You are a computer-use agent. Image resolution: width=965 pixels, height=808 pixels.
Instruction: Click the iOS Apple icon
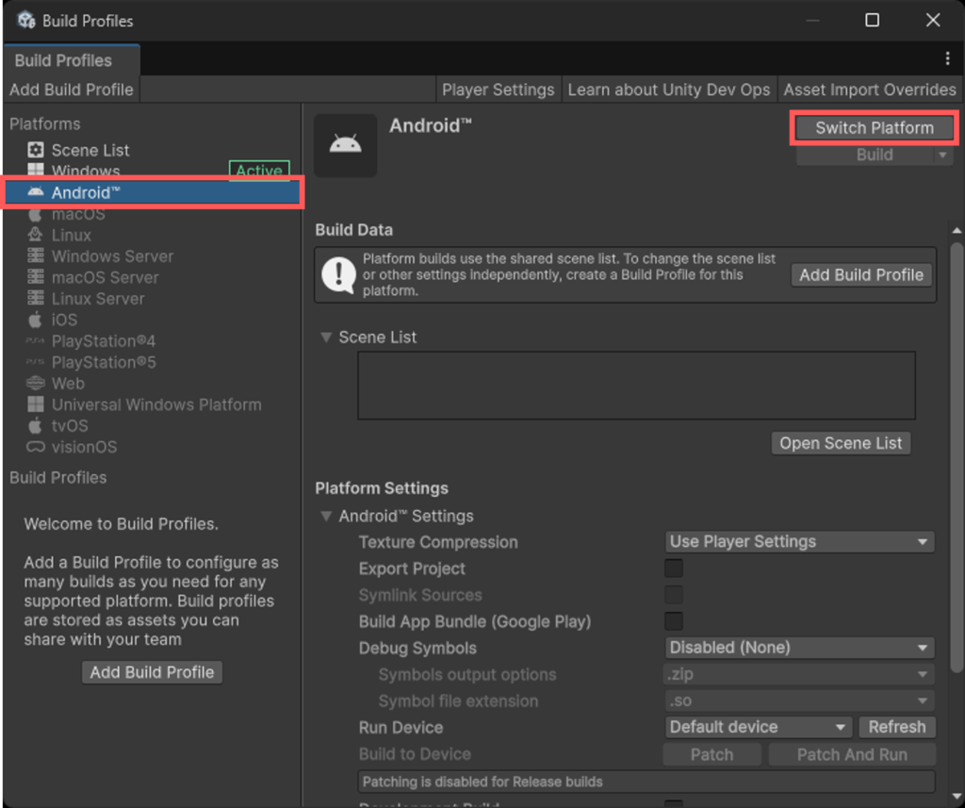[36, 320]
